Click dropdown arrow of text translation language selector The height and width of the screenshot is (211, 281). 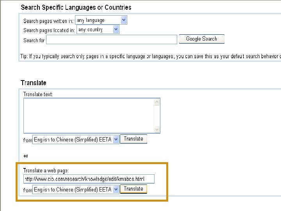click(x=116, y=139)
